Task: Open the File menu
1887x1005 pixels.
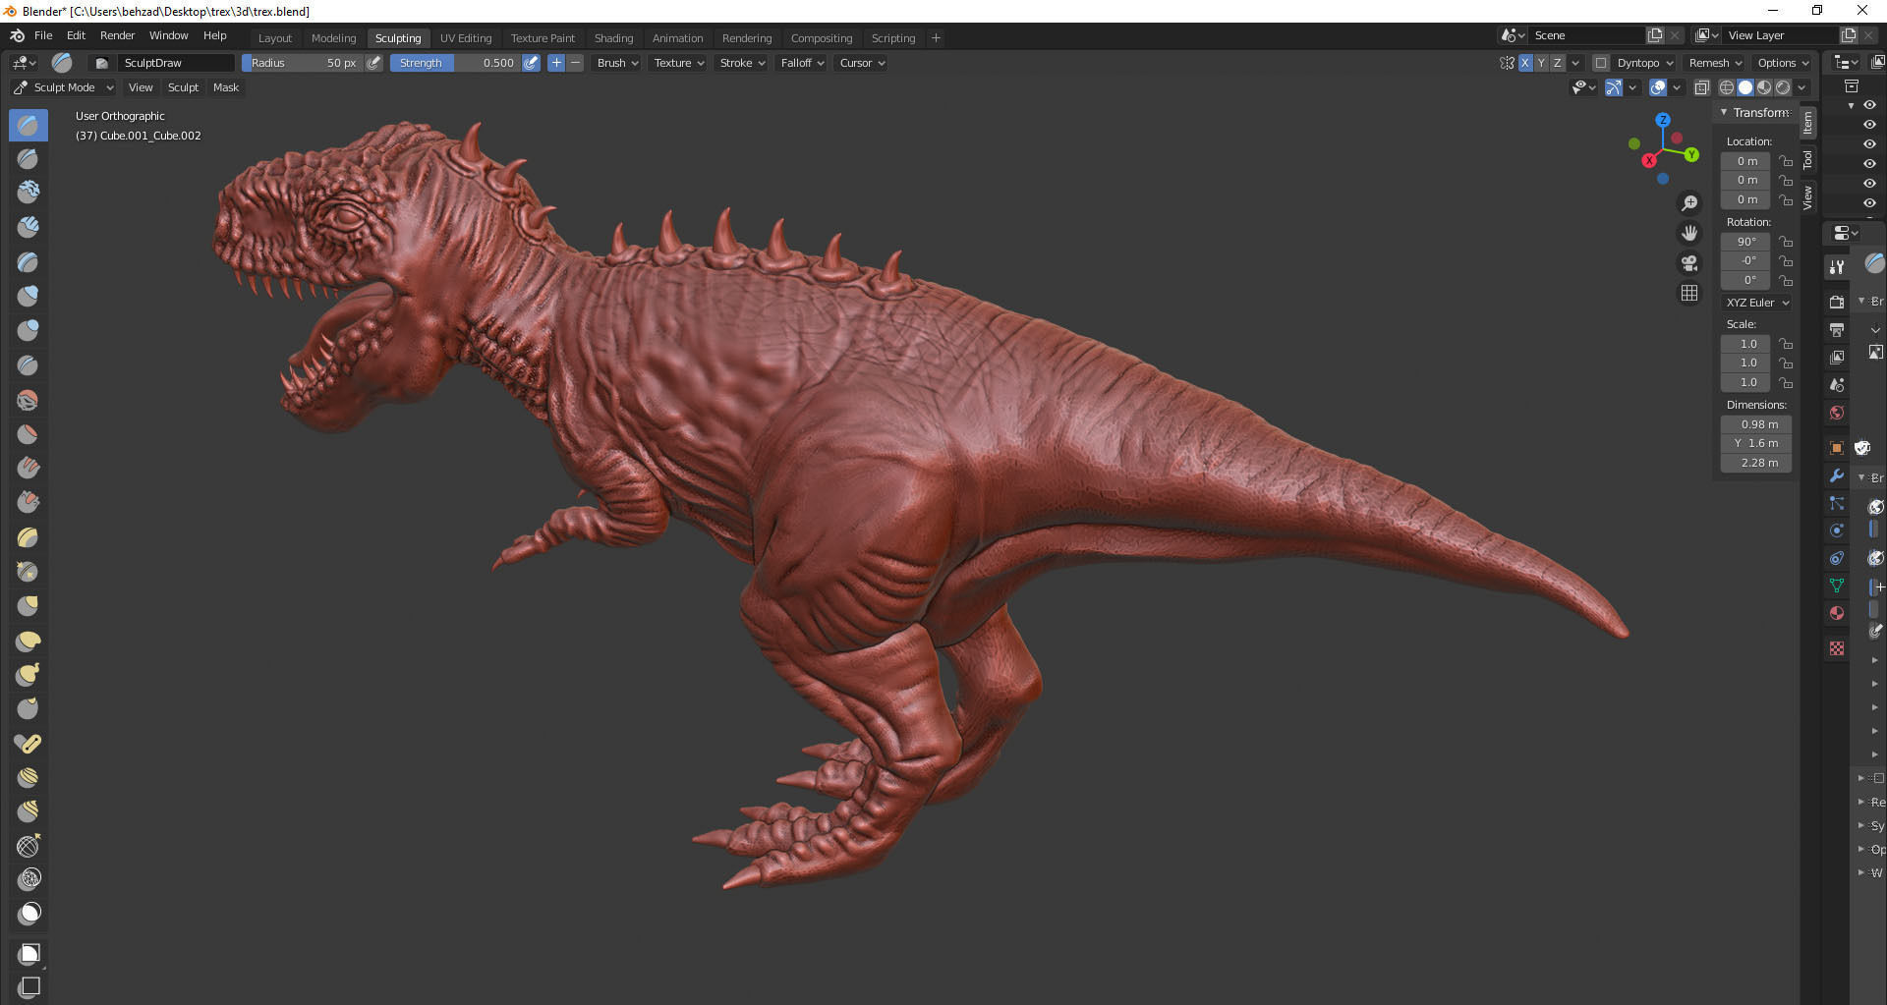Action: click(x=43, y=35)
